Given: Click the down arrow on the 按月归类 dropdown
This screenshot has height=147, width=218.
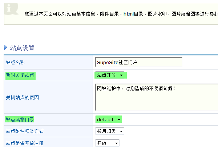Looking at the screenshot, I should 121,131.
